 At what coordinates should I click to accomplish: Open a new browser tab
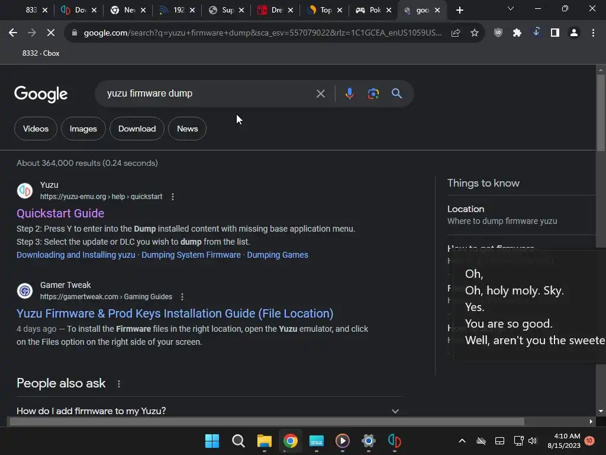click(459, 10)
